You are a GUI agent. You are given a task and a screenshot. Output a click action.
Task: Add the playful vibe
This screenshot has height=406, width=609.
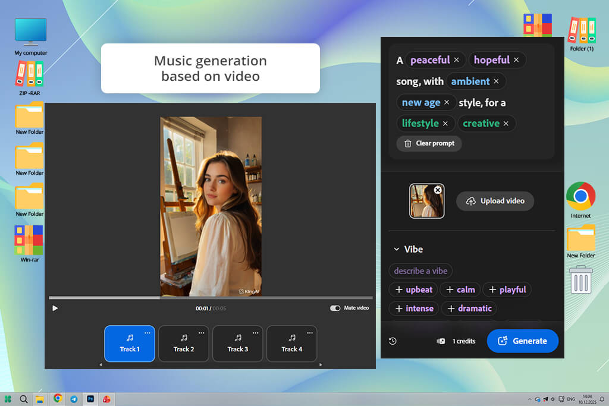[507, 289]
